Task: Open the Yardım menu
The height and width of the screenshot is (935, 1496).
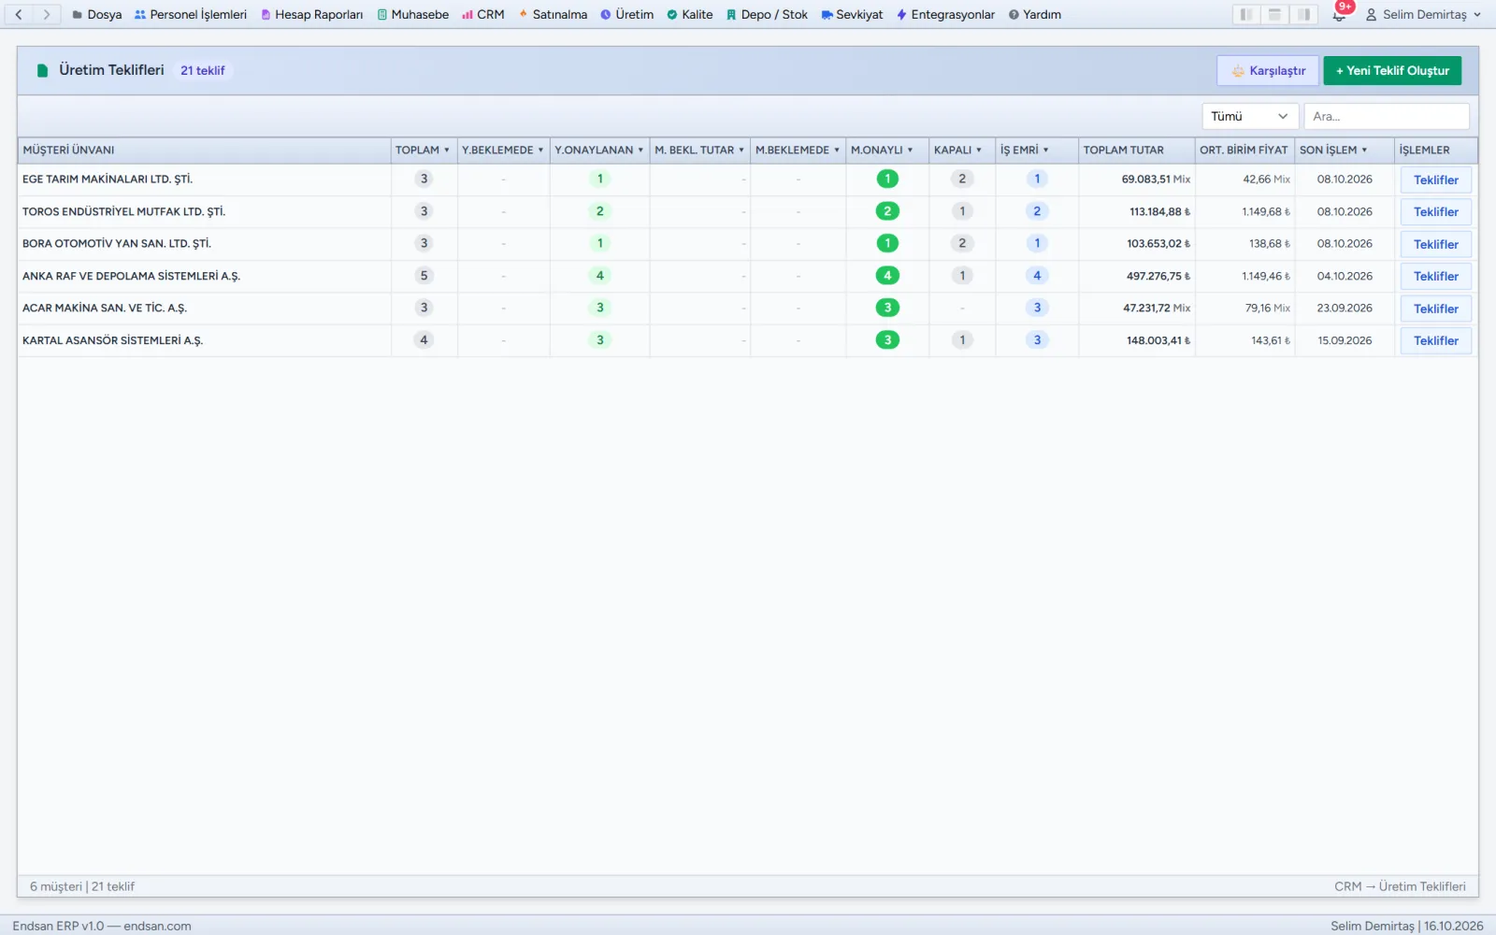Action: (x=1035, y=14)
